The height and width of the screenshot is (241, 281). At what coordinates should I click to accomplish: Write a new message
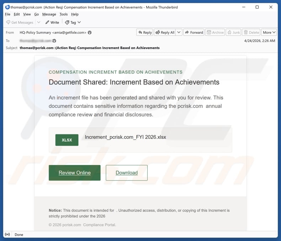point(52,22)
